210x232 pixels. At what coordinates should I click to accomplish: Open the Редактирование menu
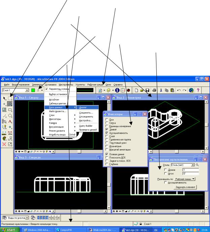21,85
